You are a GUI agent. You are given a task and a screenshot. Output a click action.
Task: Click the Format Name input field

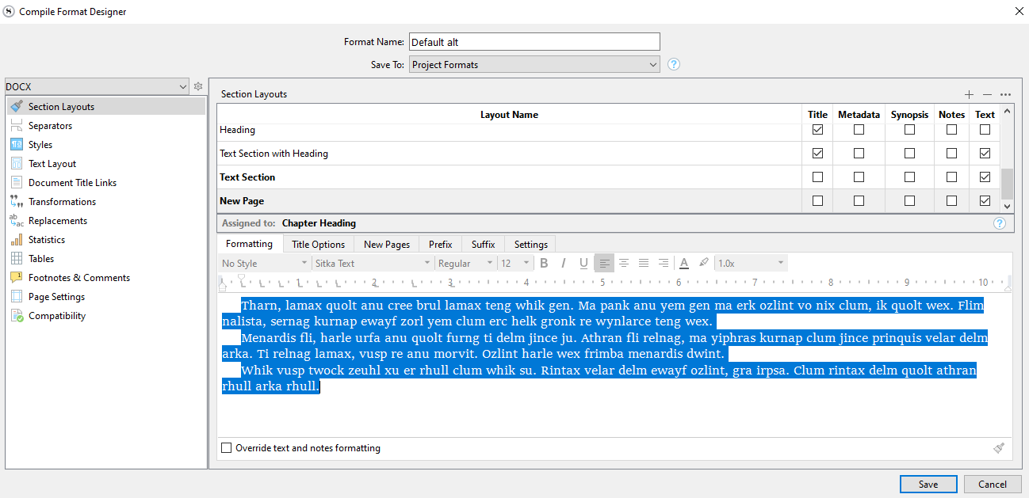click(x=534, y=42)
